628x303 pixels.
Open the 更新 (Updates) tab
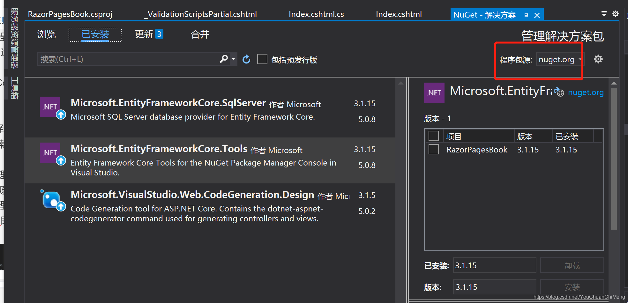(144, 34)
